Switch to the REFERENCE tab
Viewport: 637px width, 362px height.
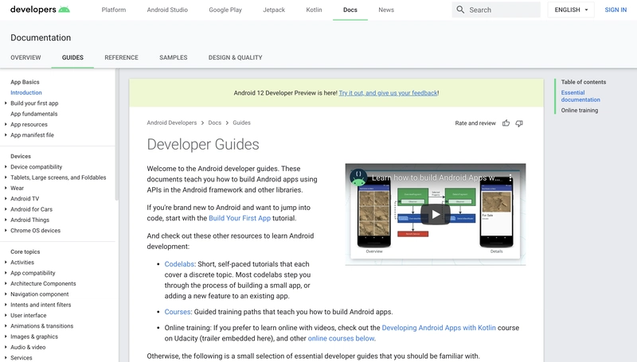click(x=122, y=57)
